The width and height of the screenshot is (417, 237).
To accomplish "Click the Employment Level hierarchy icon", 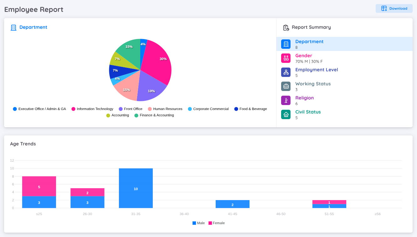I will tap(286, 72).
